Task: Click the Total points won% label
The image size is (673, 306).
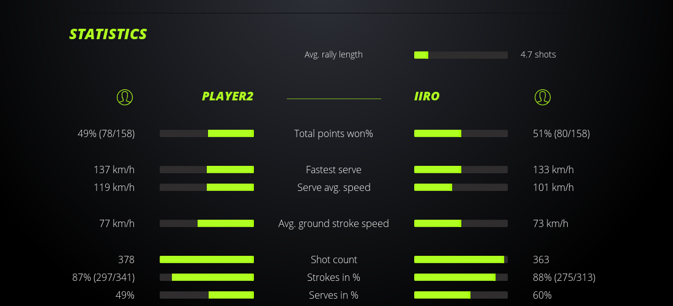Action: pyautogui.click(x=333, y=133)
